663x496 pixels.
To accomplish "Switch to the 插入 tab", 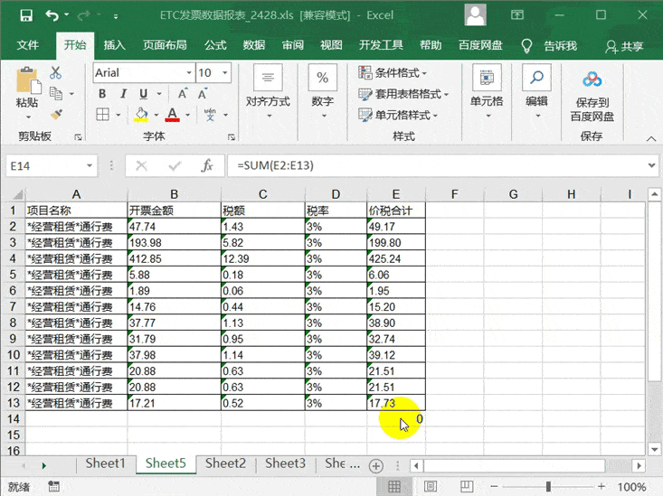I will tap(115, 45).
